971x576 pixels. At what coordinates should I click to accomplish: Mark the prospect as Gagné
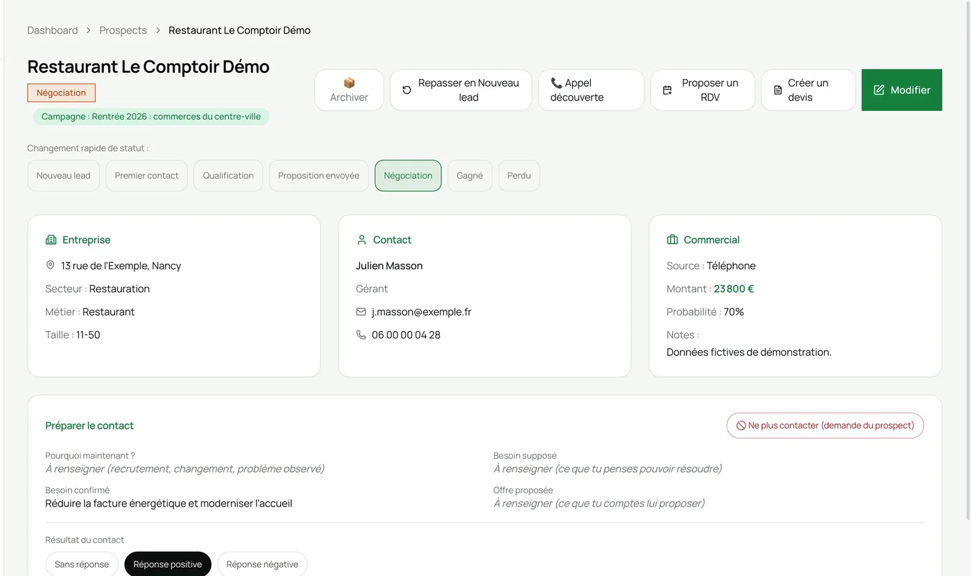pos(470,176)
